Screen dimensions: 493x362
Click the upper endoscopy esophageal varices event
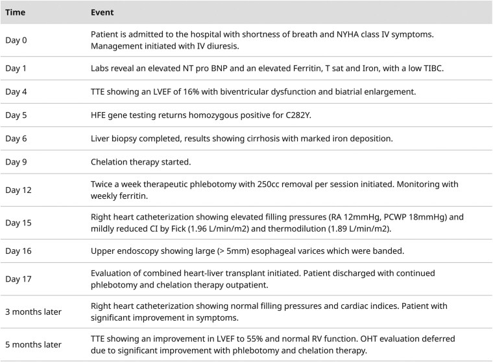247,251
